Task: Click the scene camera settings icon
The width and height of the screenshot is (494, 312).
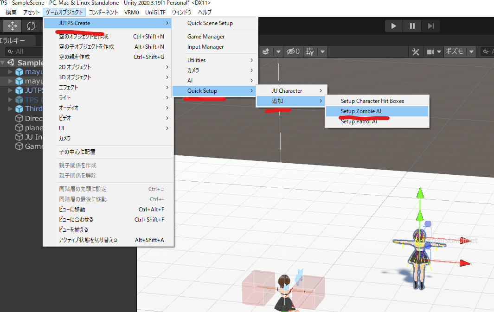Action: click(x=430, y=51)
